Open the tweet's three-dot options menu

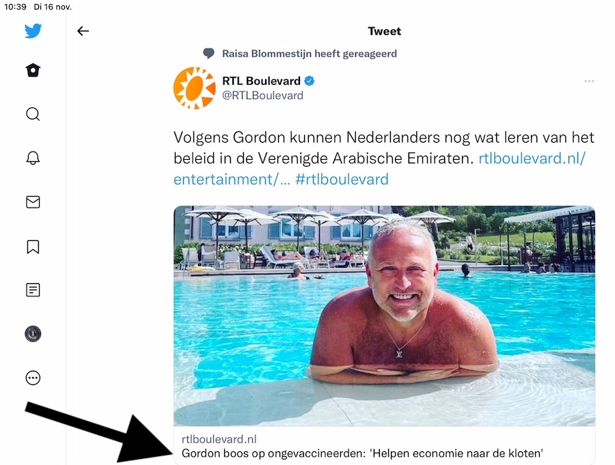(x=589, y=81)
